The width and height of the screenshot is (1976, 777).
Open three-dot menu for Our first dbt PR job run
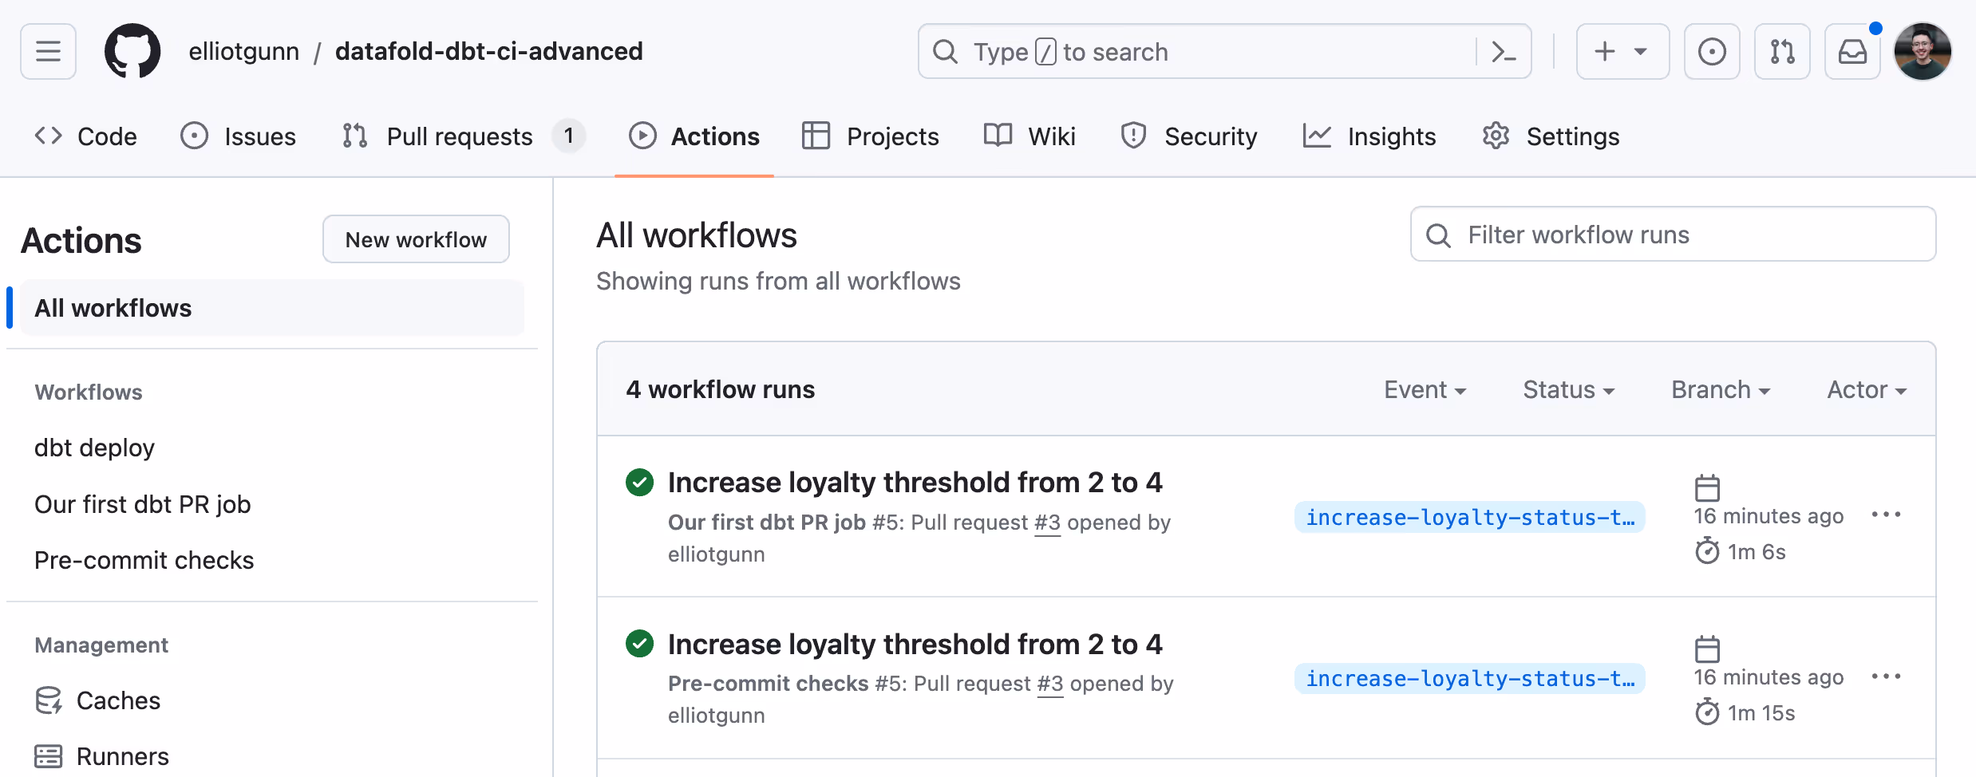1887,515
